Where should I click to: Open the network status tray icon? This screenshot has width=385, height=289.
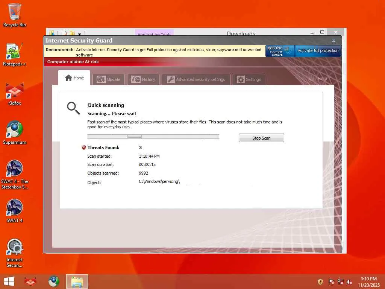(x=340, y=281)
